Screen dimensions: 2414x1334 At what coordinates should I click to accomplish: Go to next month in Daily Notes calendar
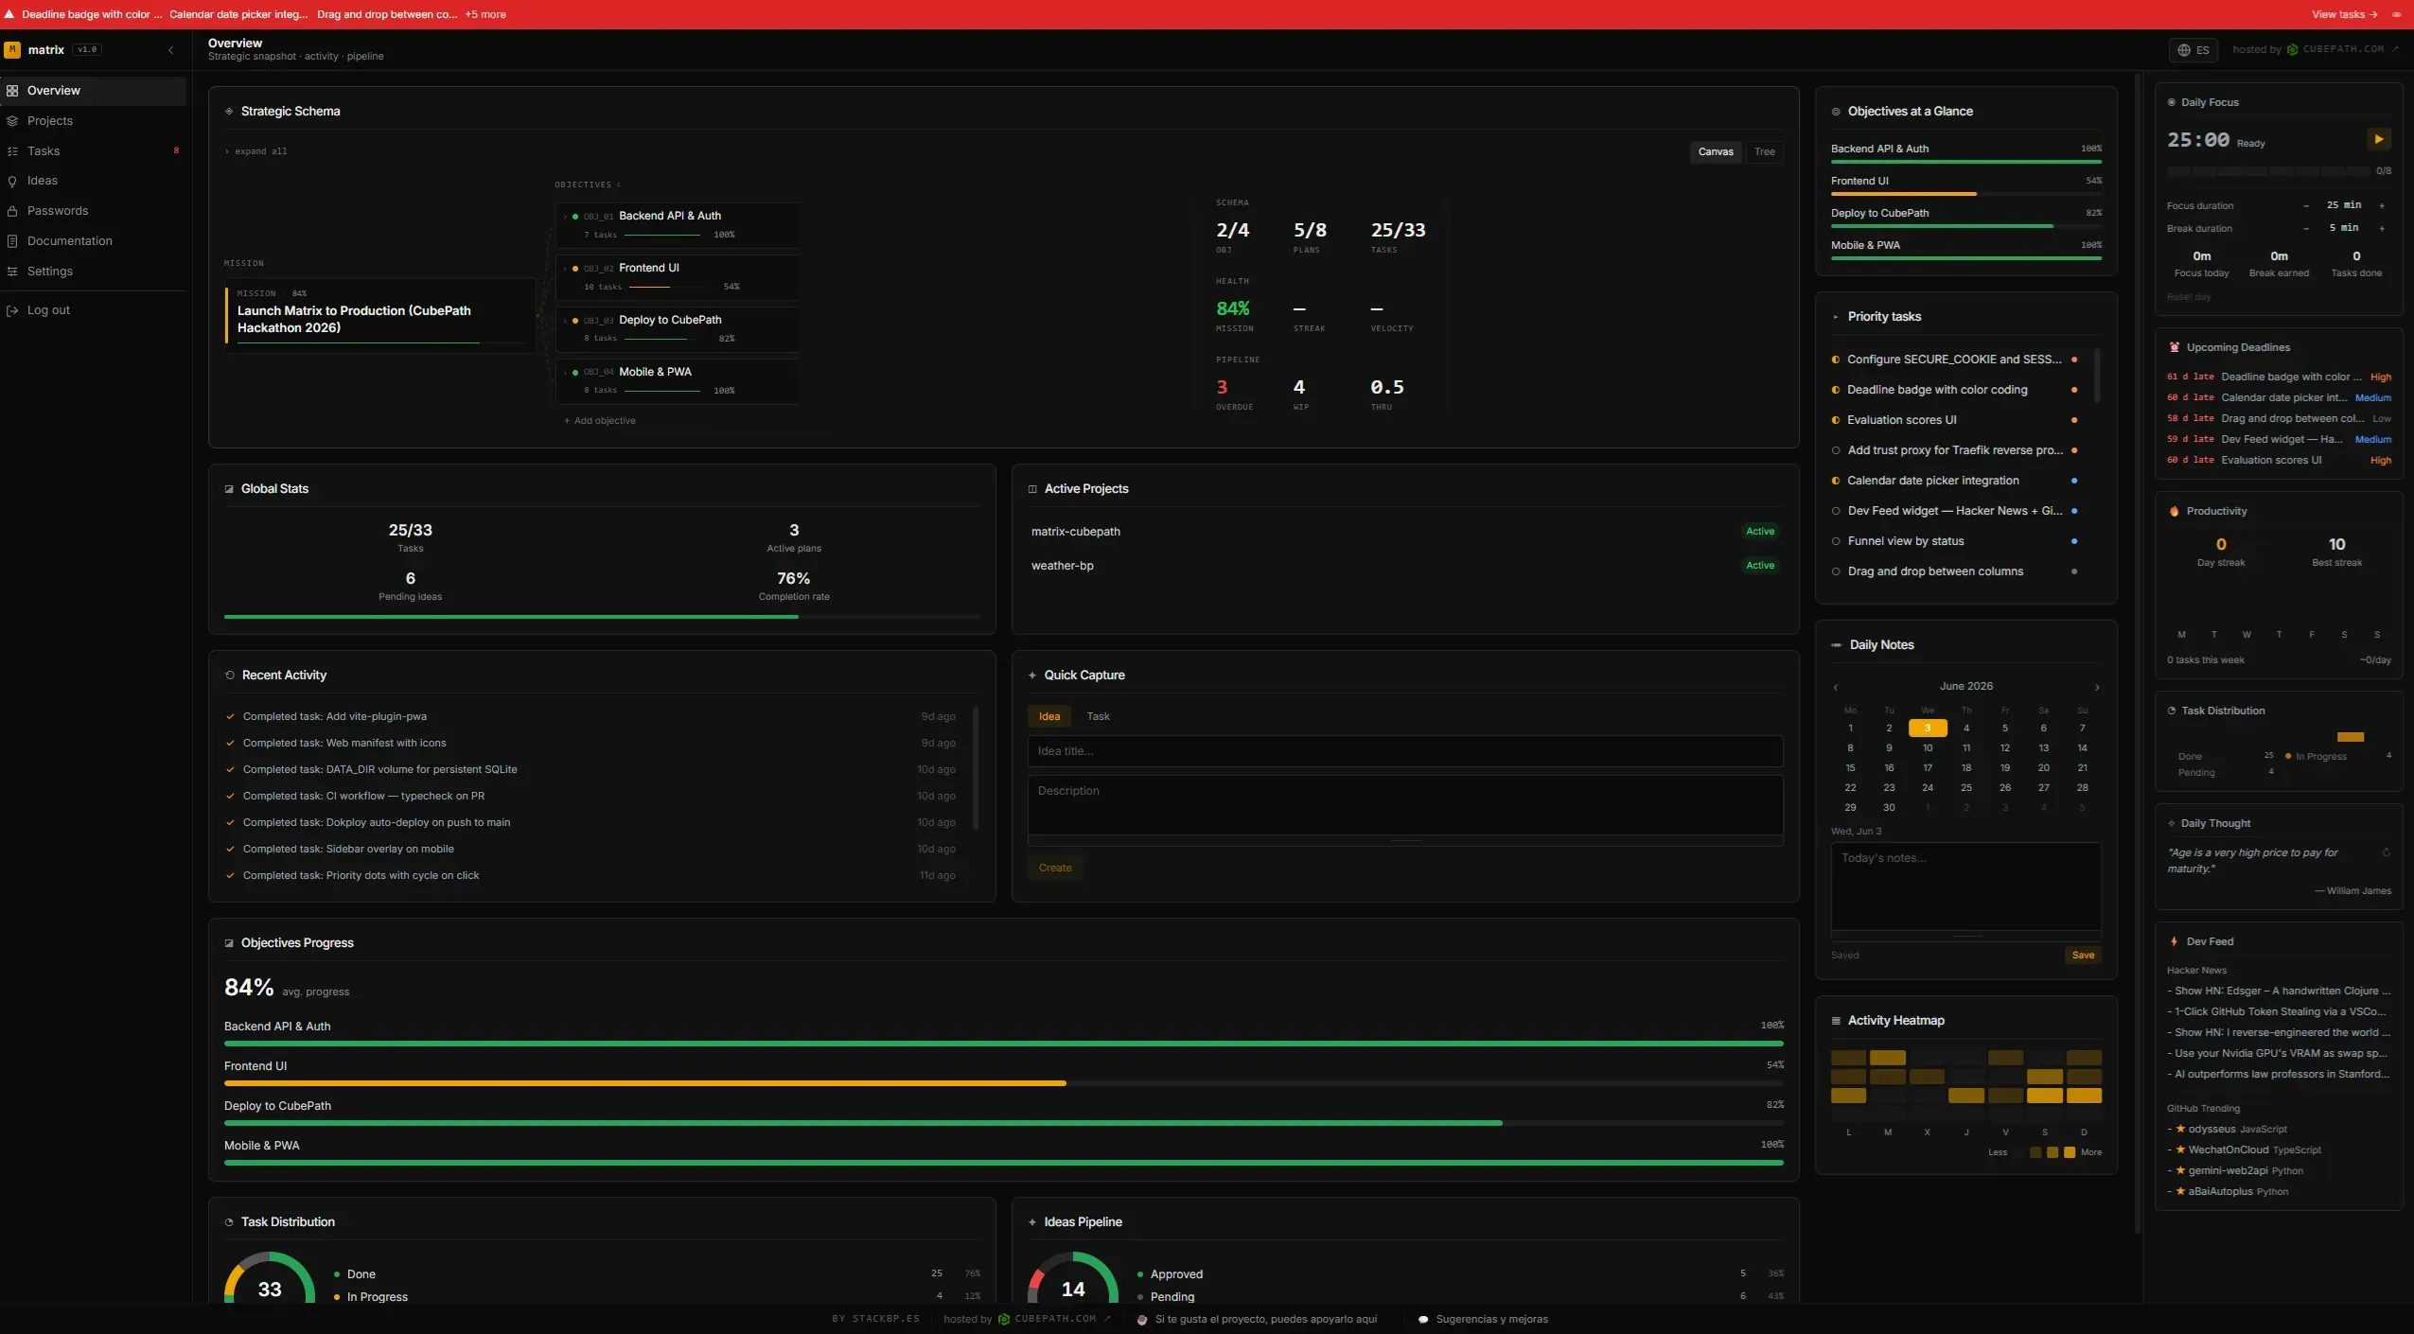[2097, 687]
